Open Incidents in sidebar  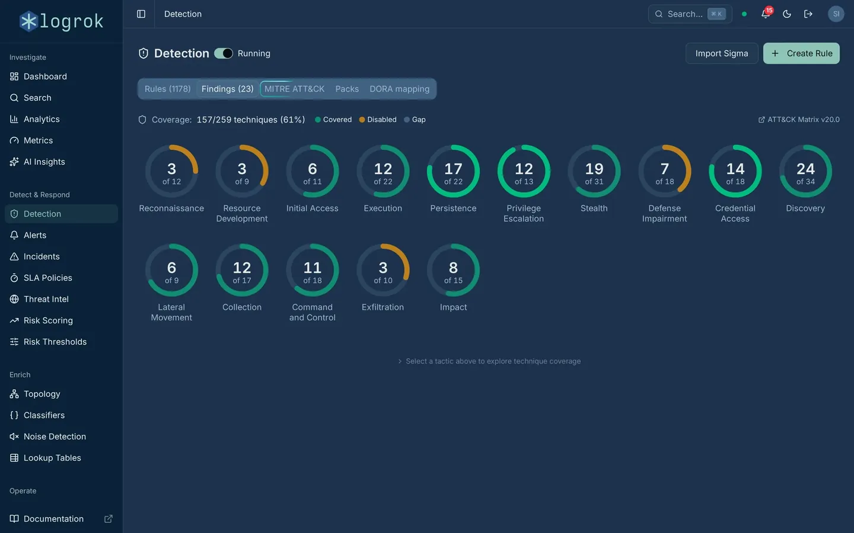point(61,256)
